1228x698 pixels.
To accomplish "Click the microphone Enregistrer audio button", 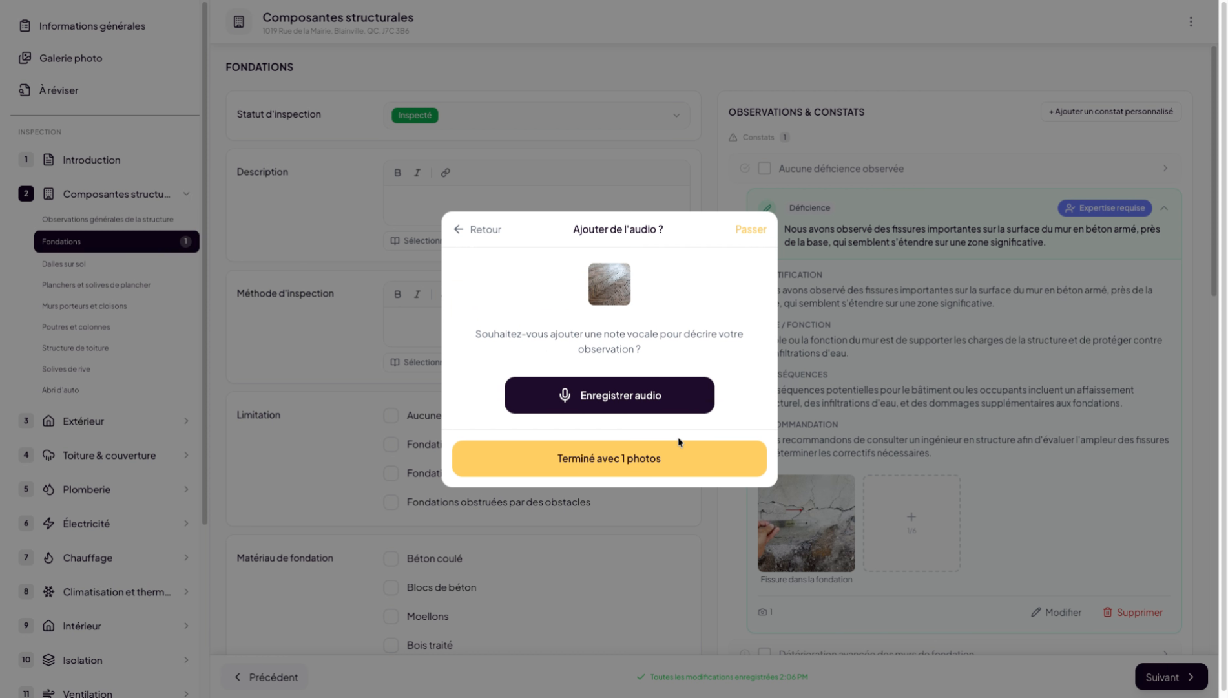I will tap(609, 396).
